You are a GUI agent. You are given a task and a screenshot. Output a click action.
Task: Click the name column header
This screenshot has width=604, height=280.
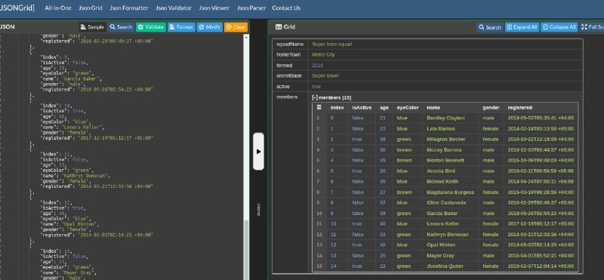(x=433, y=108)
